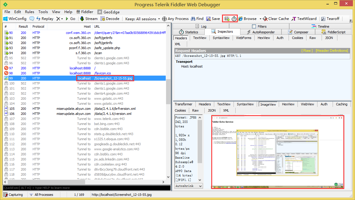Image resolution: width=355 pixels, height=200 pixels.
Task: Sort sessions by Result column header
Action: coord(23,26)
